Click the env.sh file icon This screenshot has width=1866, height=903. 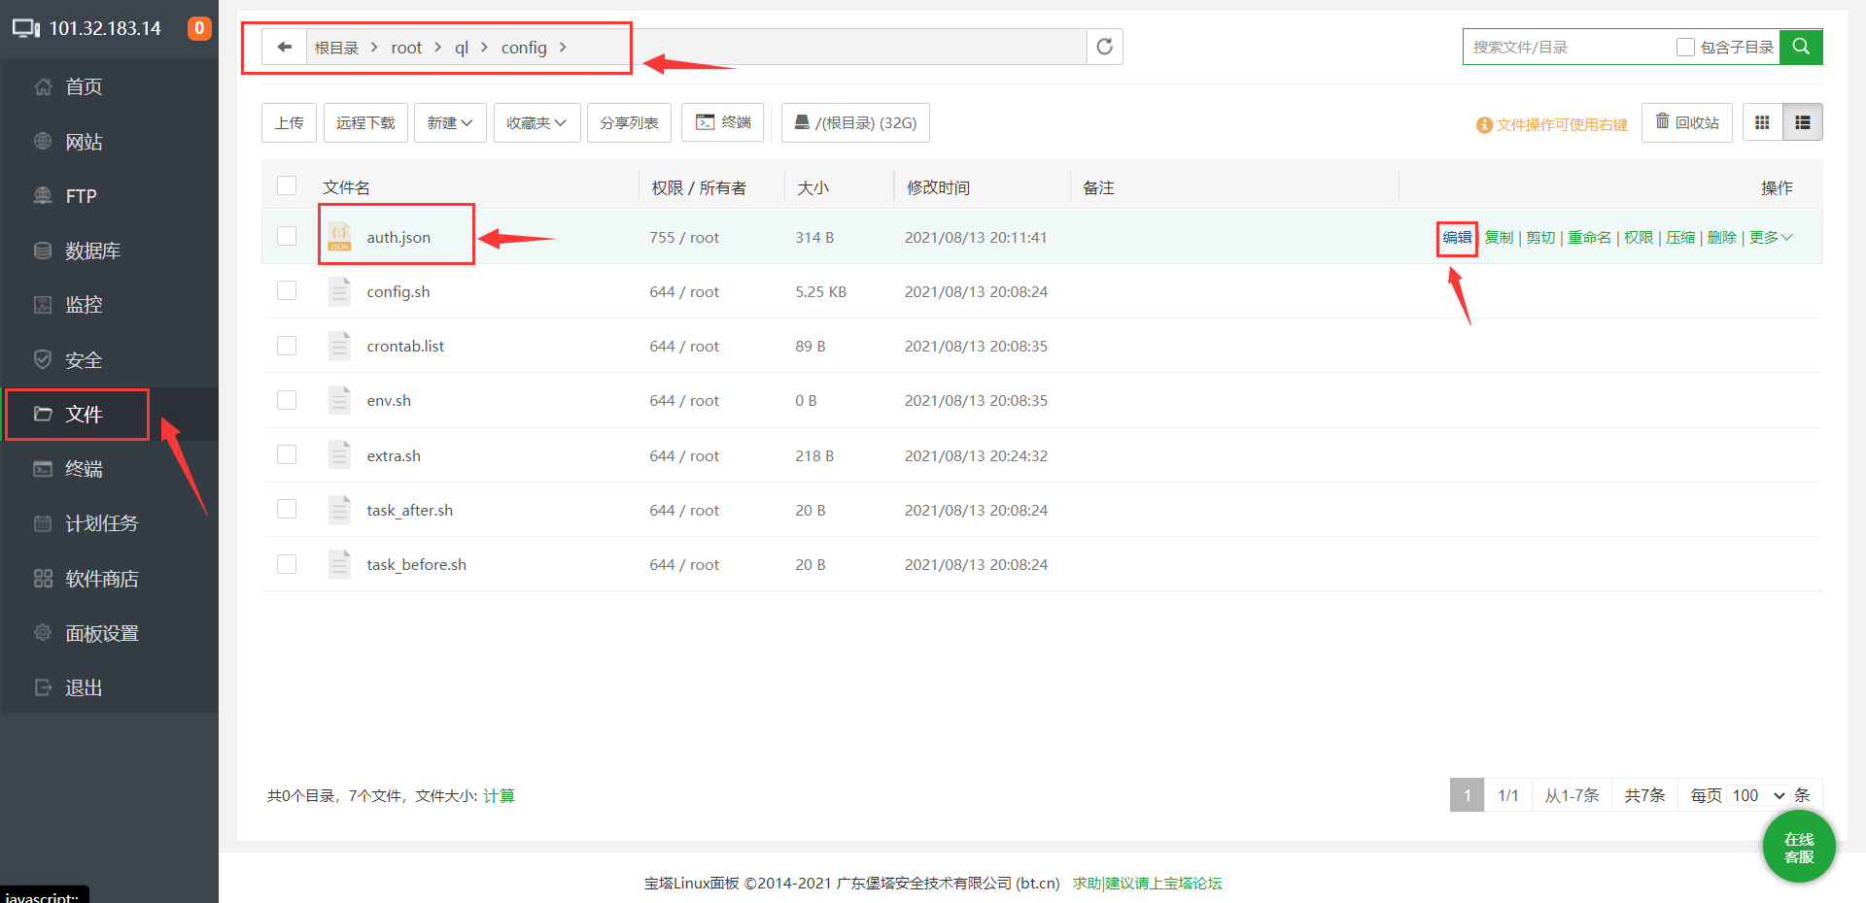click(x=339, y=400)
